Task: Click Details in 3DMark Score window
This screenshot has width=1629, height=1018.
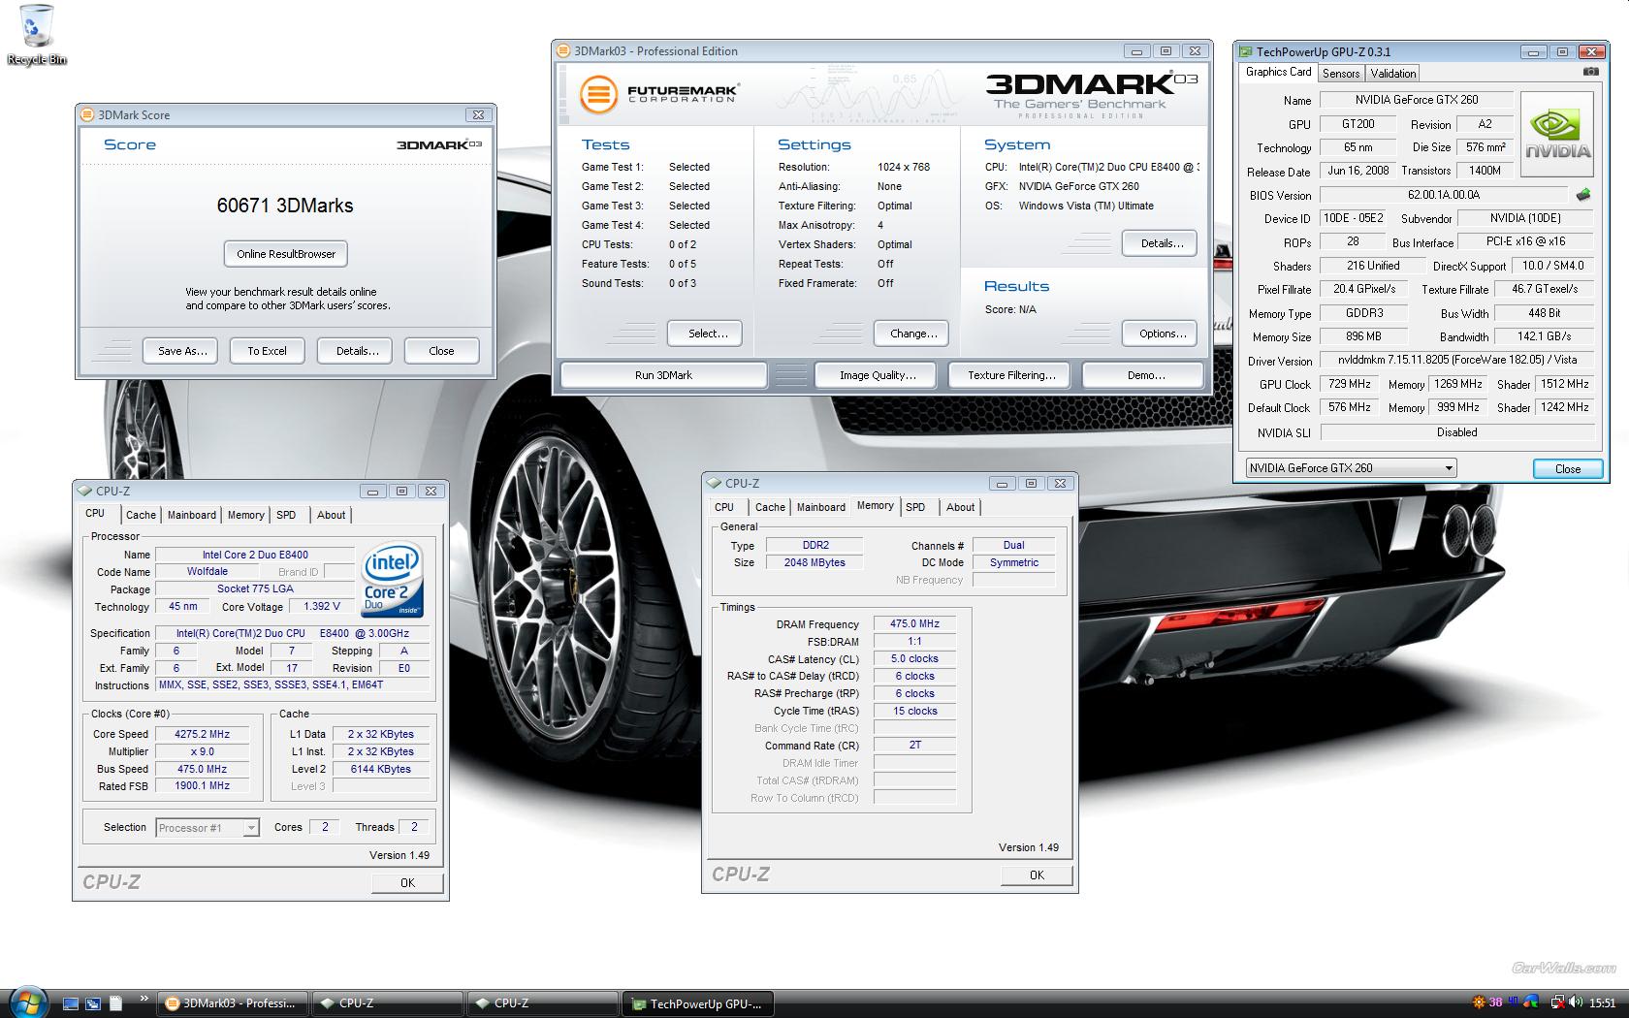Action: pyautogui.click(x=357, y=351)
